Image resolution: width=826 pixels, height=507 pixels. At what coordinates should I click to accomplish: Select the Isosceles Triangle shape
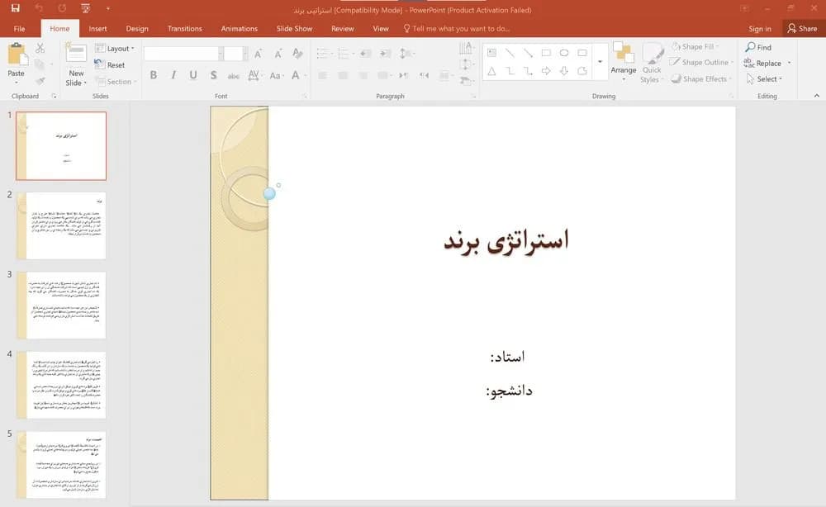pos(491,71)
